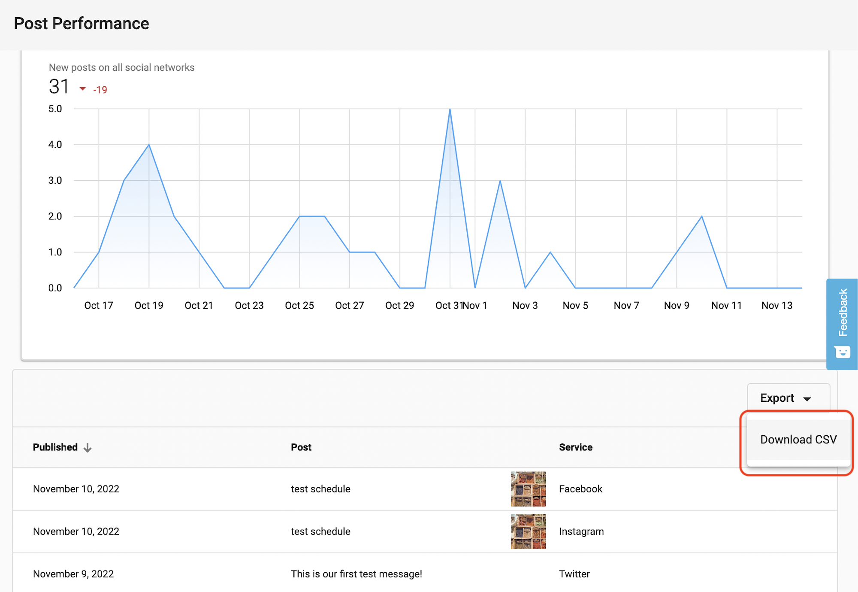Screen dimensions: 858x592
Task: Choose Download CSV from export menu
Action: 798,440
